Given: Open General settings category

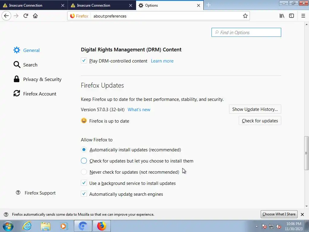Looking at the screenshot, I should point(27,50).
